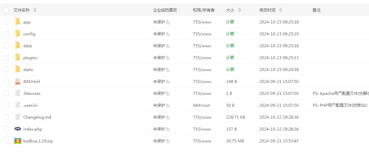Click the app folder icon
Viewport: 369px width, 153px height.
[18, 22]
